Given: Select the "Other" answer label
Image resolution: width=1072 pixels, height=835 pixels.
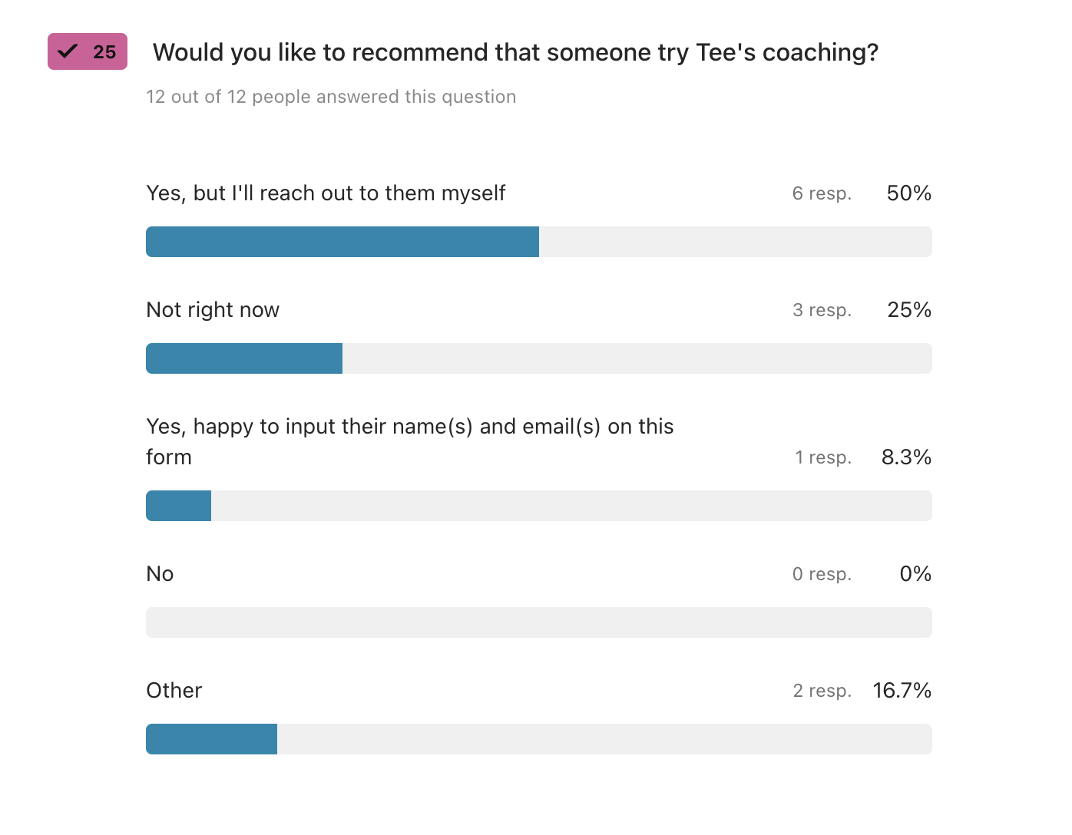Looking at the screenshot, I should (x=174, y=691).
